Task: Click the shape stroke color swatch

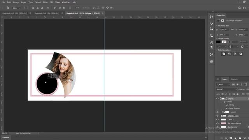Action: click(x=224, y=42)
